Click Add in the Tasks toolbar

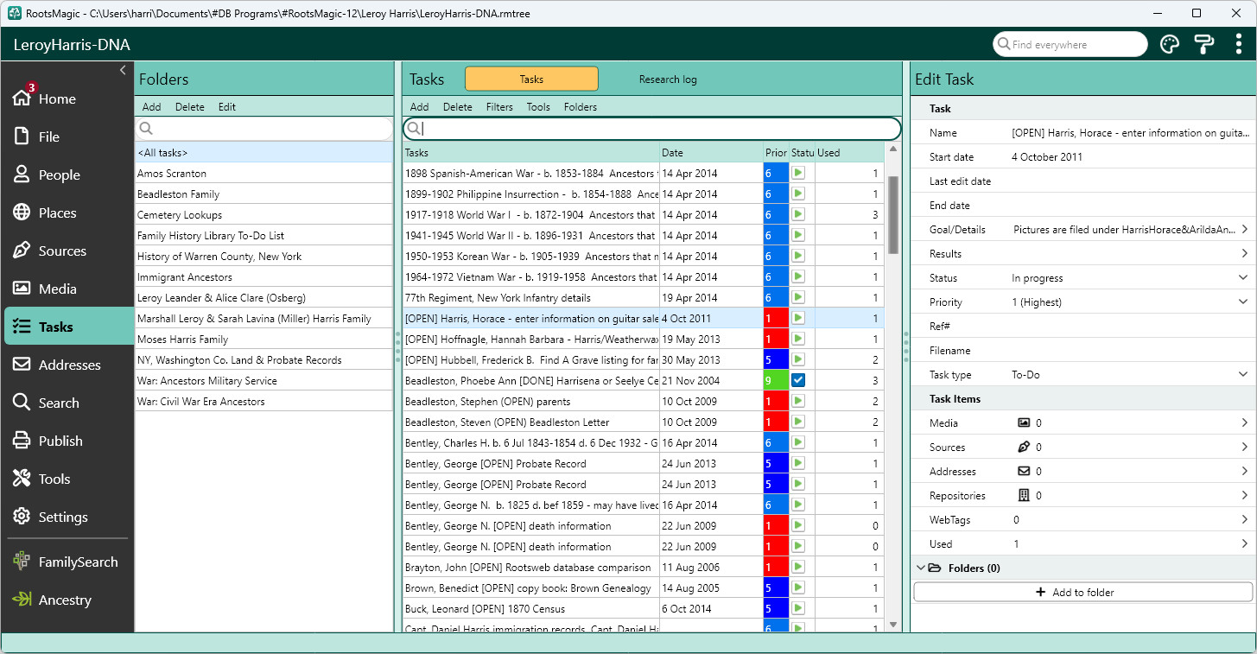[420, 107]
